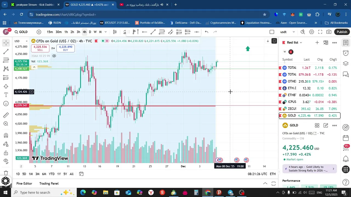This screenshot has width=351, height=197.
Task: Open the ETH session dropdown
Action: [273, 174]
